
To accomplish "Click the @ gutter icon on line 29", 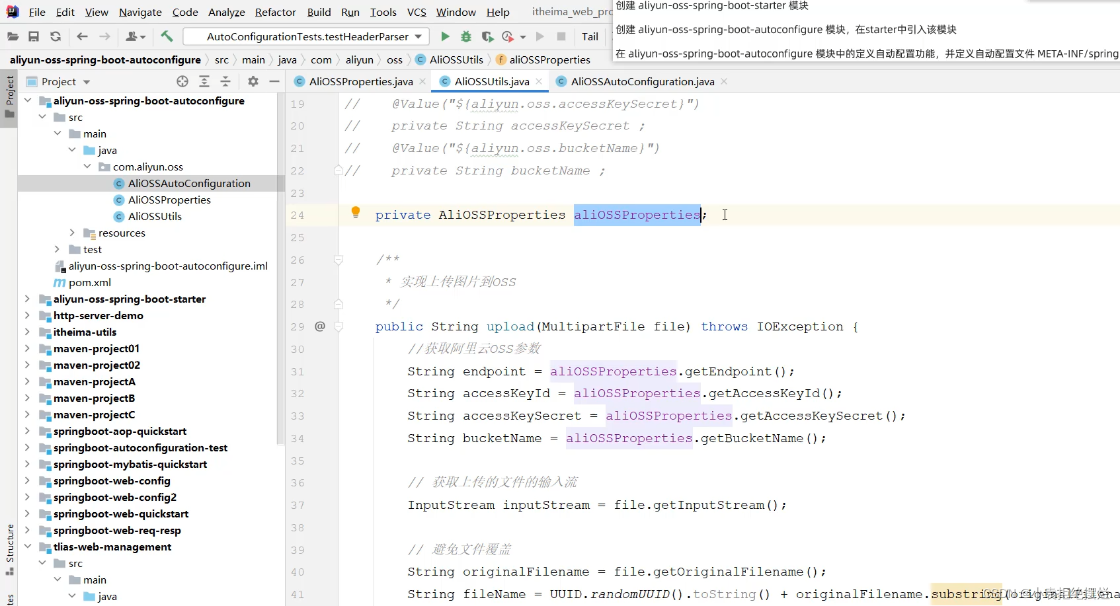I will pos(320,326).
